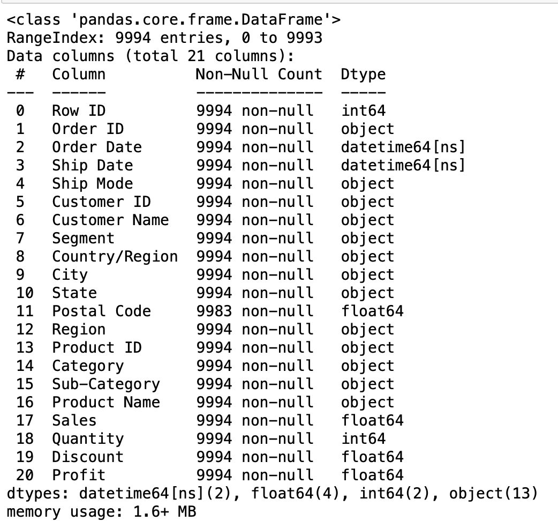The height and width of the screenshot is (521, 558).
Task: Select the 'Customer Name' column name
Action: tap(110, 220)
